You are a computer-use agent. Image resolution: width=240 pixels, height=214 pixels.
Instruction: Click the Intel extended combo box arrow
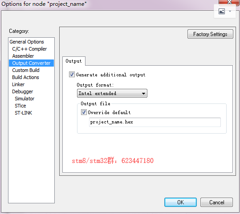click(143, 93)
